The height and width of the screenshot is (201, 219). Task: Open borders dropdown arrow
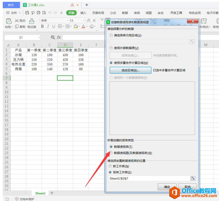[63, 26]
